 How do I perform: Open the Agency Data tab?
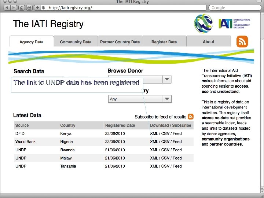point(32,42)
